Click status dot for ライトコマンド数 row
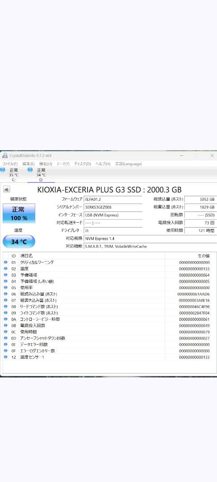 point(5,313)
